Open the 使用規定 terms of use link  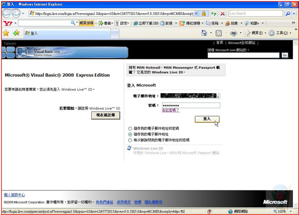click(124, 202)
